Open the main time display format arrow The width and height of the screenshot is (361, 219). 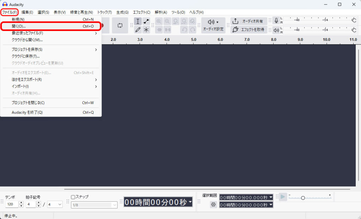(x=190, y=202)
